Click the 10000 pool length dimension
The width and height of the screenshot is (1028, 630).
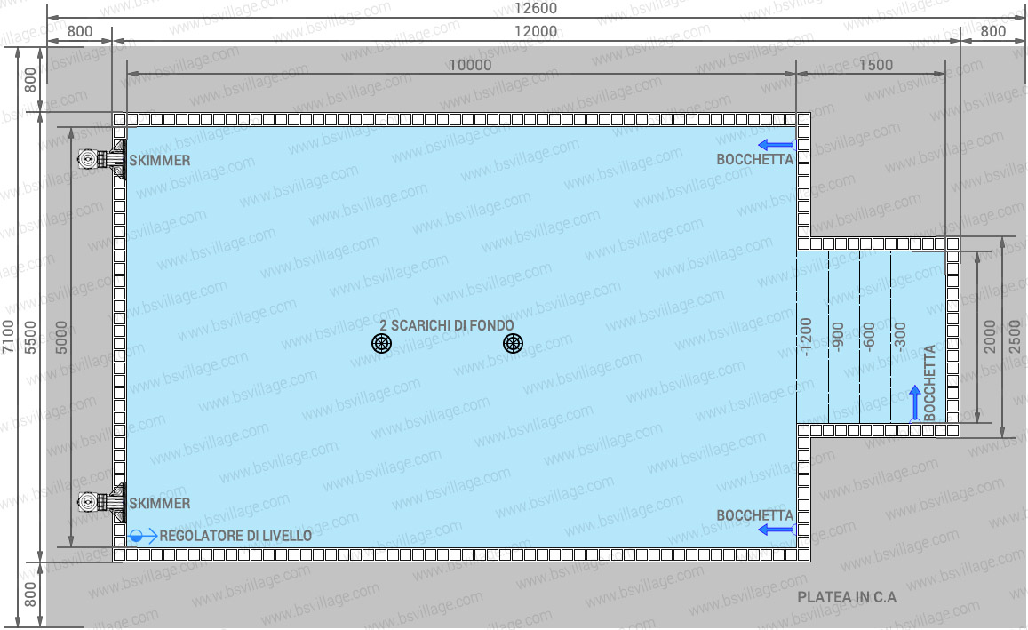tap(470, 65)
